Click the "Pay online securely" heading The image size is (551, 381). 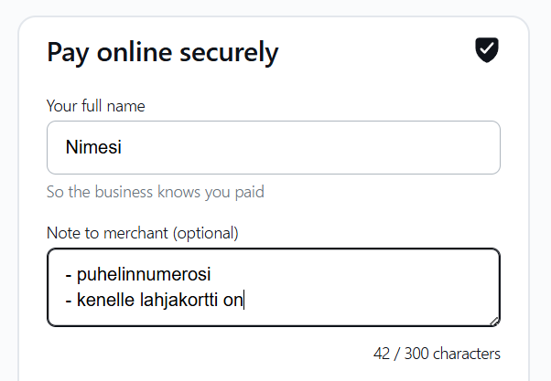tap(162, 52)
